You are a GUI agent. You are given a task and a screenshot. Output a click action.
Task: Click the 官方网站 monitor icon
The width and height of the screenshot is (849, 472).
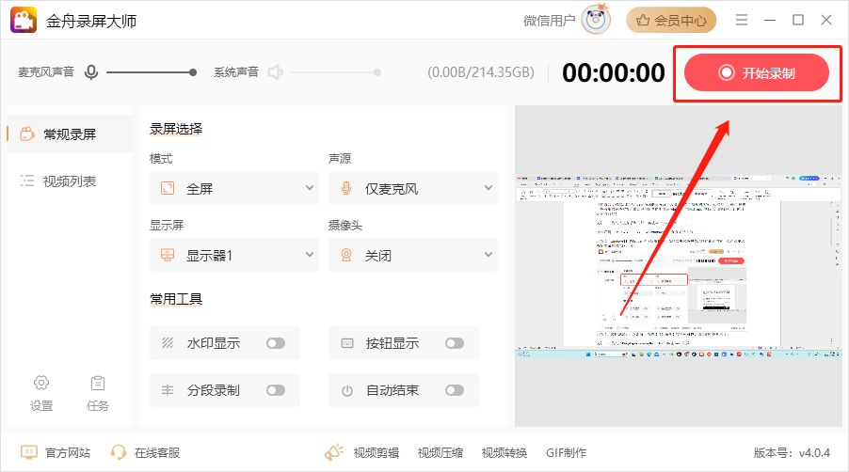[28, 452]
